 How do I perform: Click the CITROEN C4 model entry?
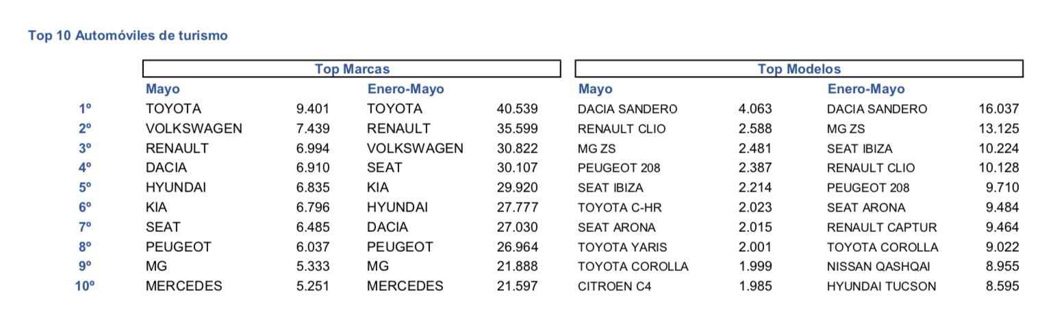pos(614,286)
